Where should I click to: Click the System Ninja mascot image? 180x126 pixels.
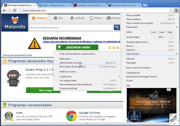pyautogui.click(x=14, y=78)
